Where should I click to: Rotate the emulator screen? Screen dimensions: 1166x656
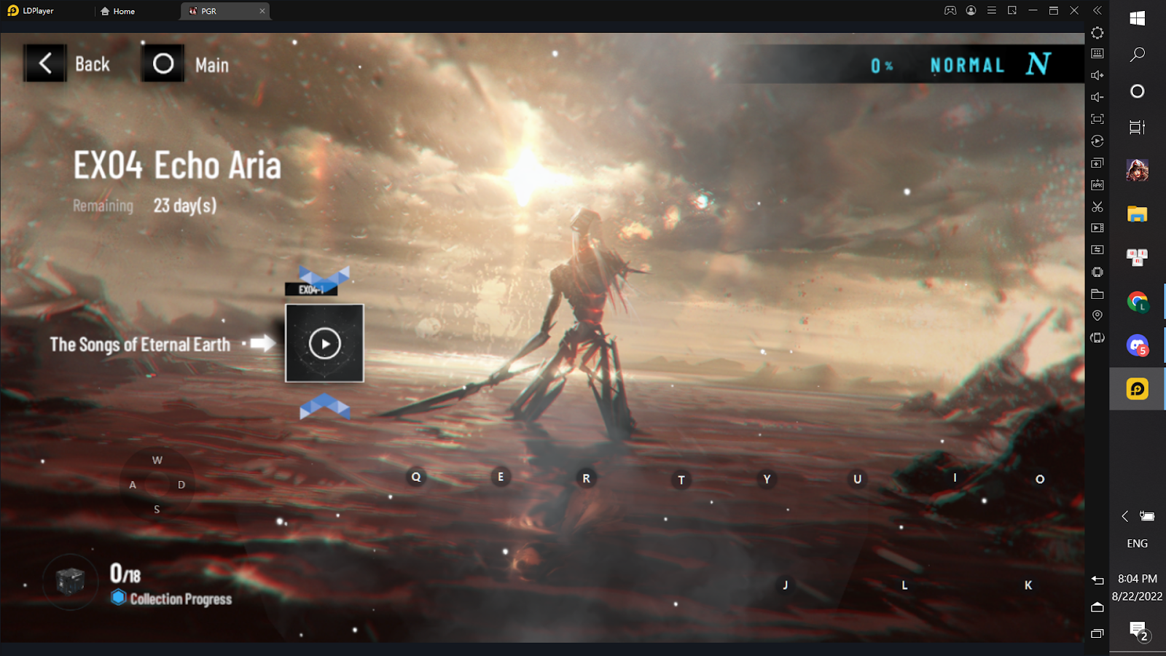[1097, 337]
